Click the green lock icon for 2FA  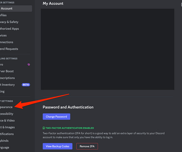pyautogui.click(x=44, y=128)
